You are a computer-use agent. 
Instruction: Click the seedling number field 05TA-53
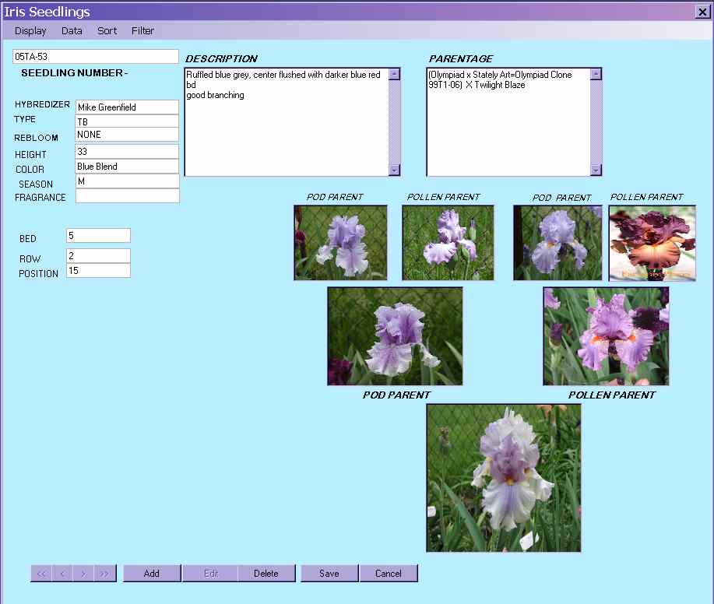click(96, 57)
